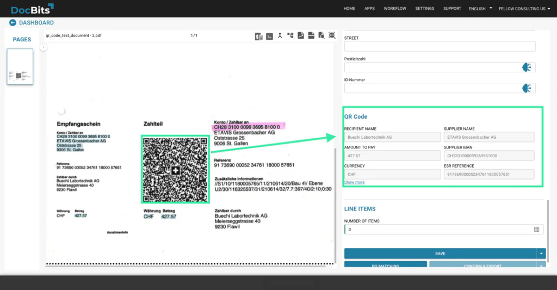This screenshot has height=290, width=557.
Task: Open the OCR magnifier tool icon
Action: click(x=332, y=35)
